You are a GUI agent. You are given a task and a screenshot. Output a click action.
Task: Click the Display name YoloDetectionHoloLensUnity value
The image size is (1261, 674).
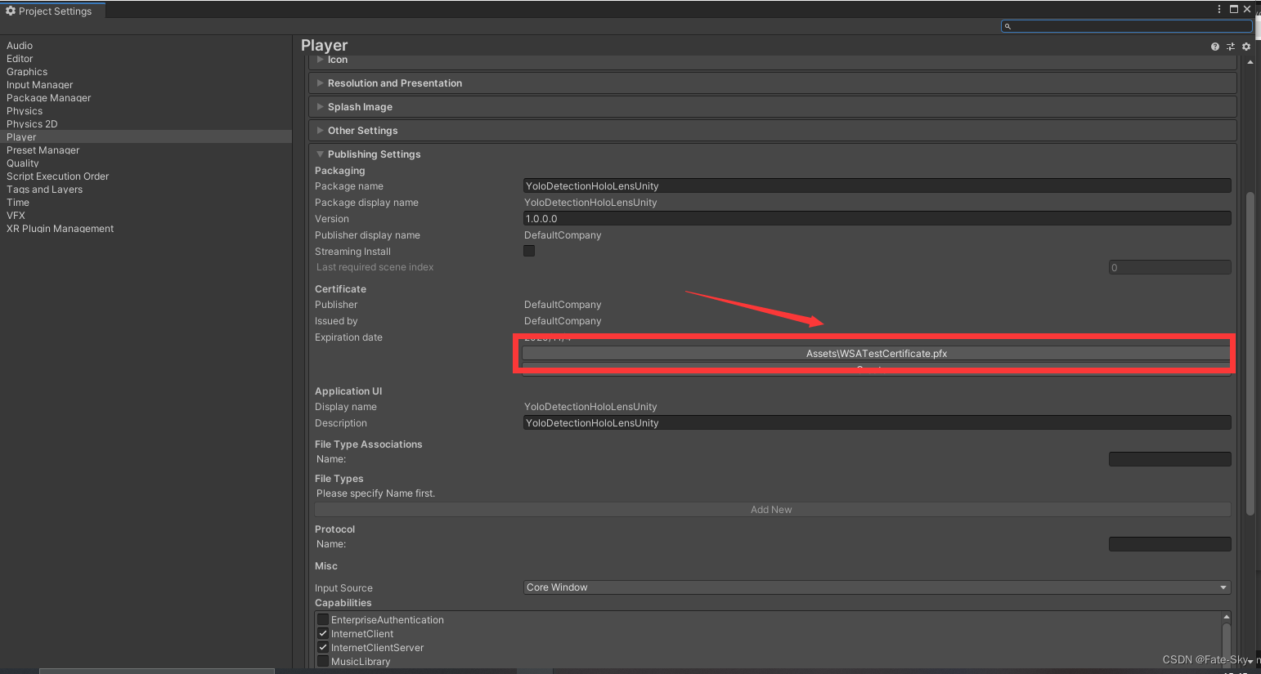coord(590,407)
